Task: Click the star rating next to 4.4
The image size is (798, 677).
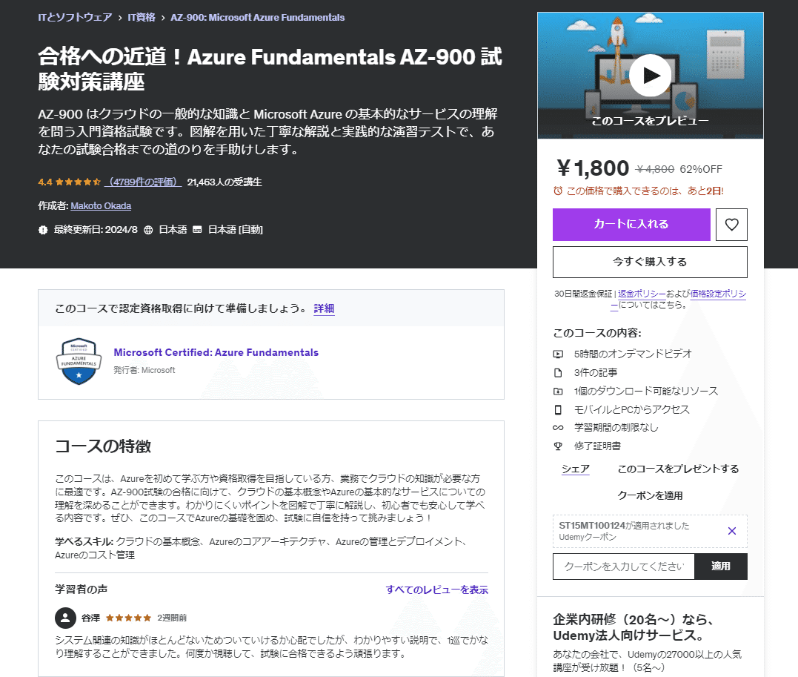Action: click(x=78, y=182)
